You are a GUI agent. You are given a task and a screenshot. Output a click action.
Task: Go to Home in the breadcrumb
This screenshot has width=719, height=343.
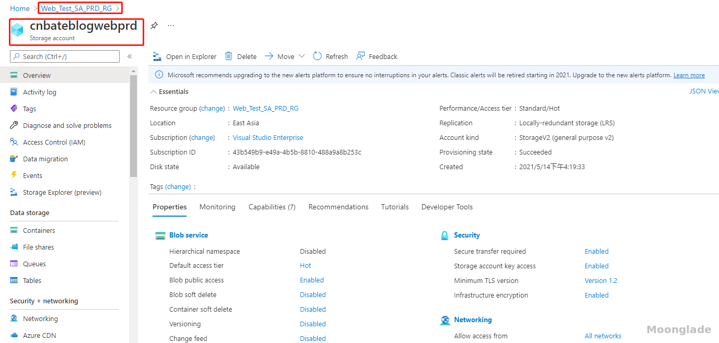[20, 8]
